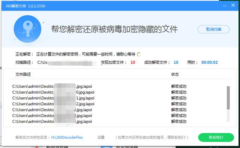
Task: Click the 如果文件还存在被加密的情况 hint text
Action: click(151, 137)
